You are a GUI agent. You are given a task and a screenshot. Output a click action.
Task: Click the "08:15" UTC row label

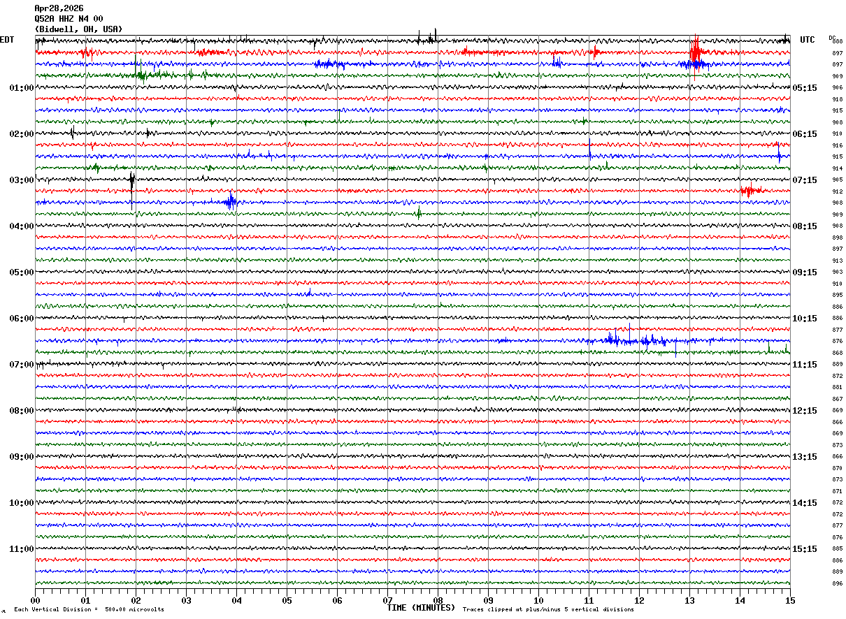pyautogui.click(x=805, y=226)
